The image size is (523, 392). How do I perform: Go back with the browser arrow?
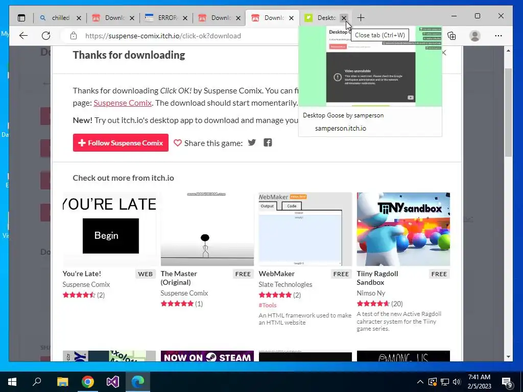[x=23, y=36]
